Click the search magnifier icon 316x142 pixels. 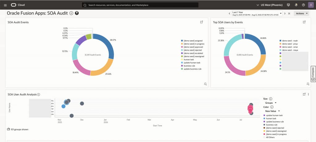[x=85, y=5]
